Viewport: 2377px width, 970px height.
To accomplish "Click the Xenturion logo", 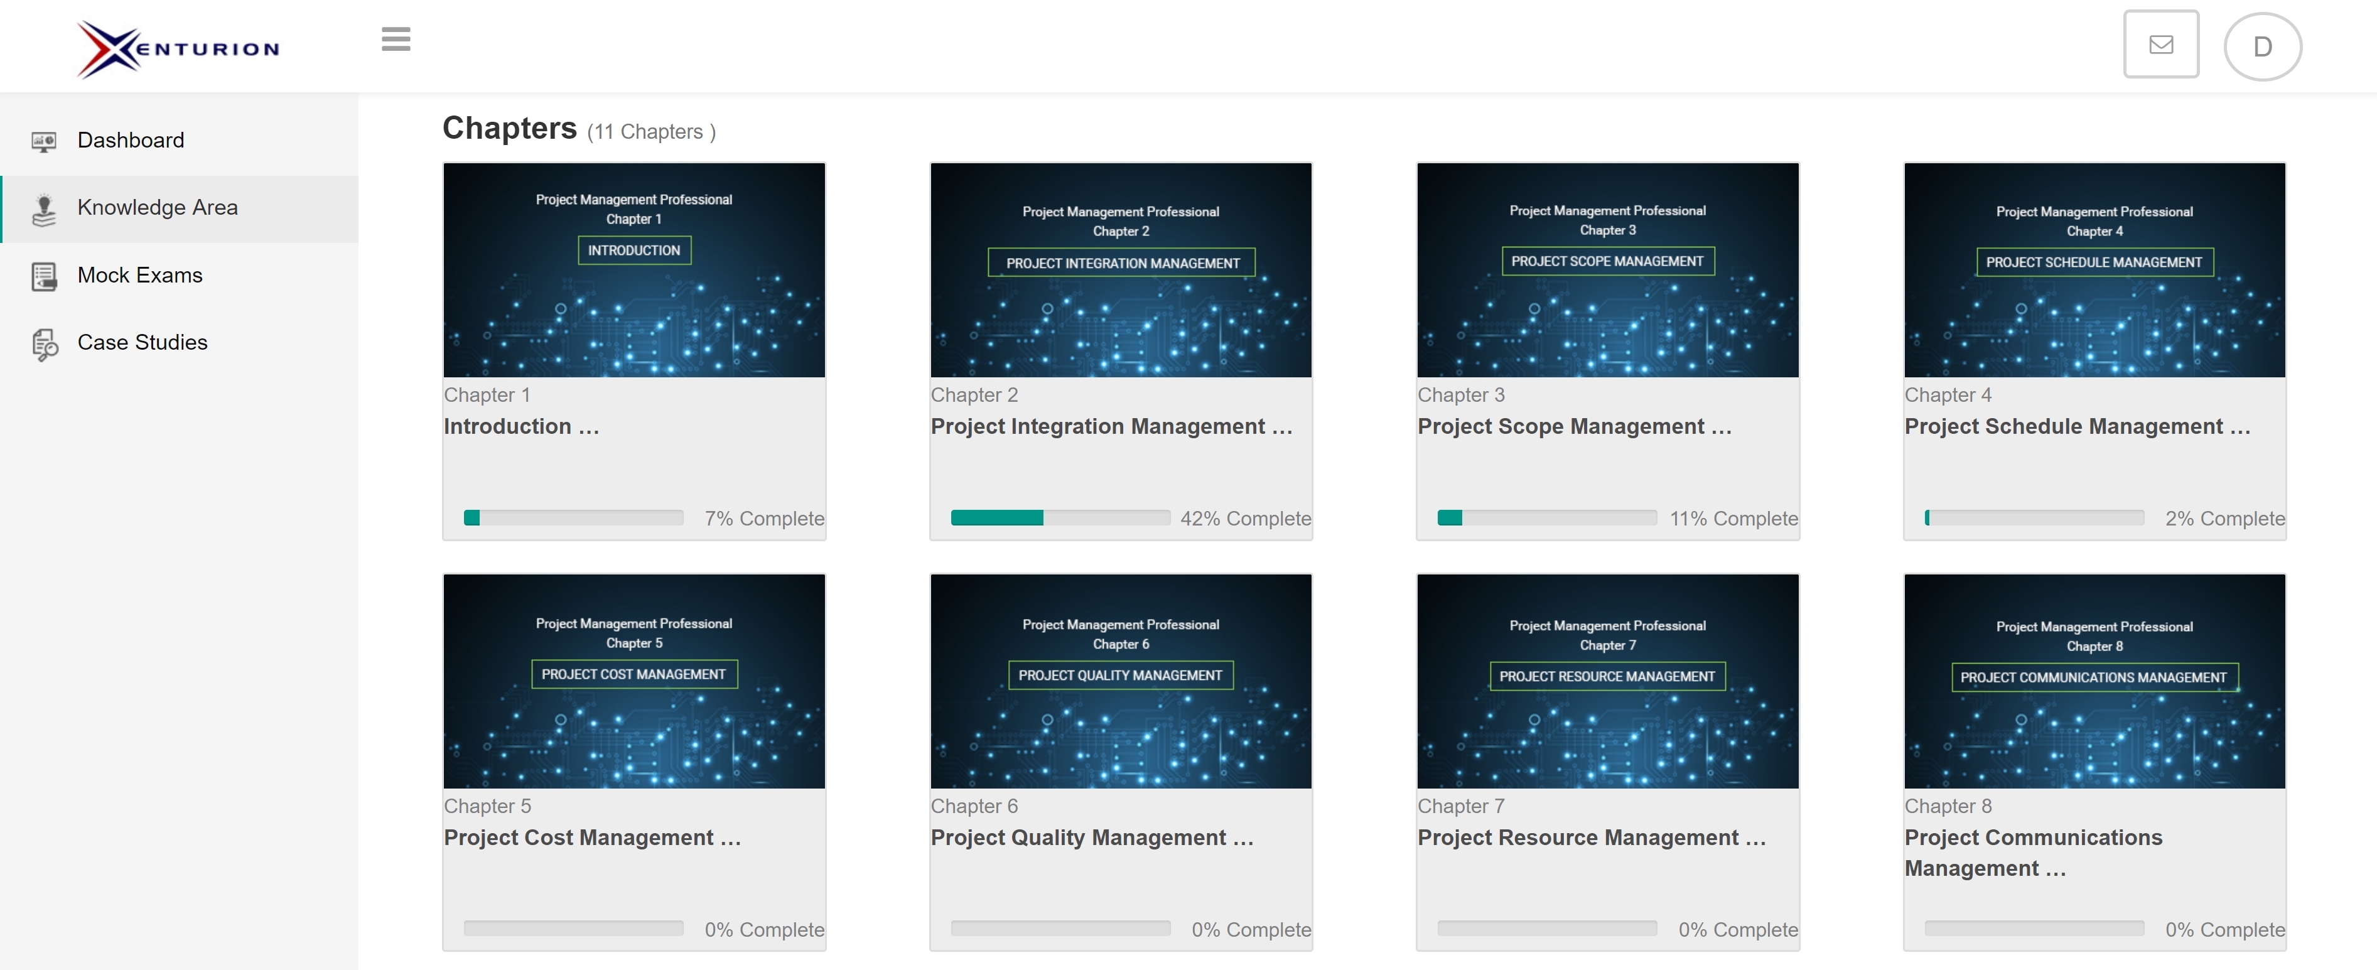I will pyautogui.click(x=178, y=48).
